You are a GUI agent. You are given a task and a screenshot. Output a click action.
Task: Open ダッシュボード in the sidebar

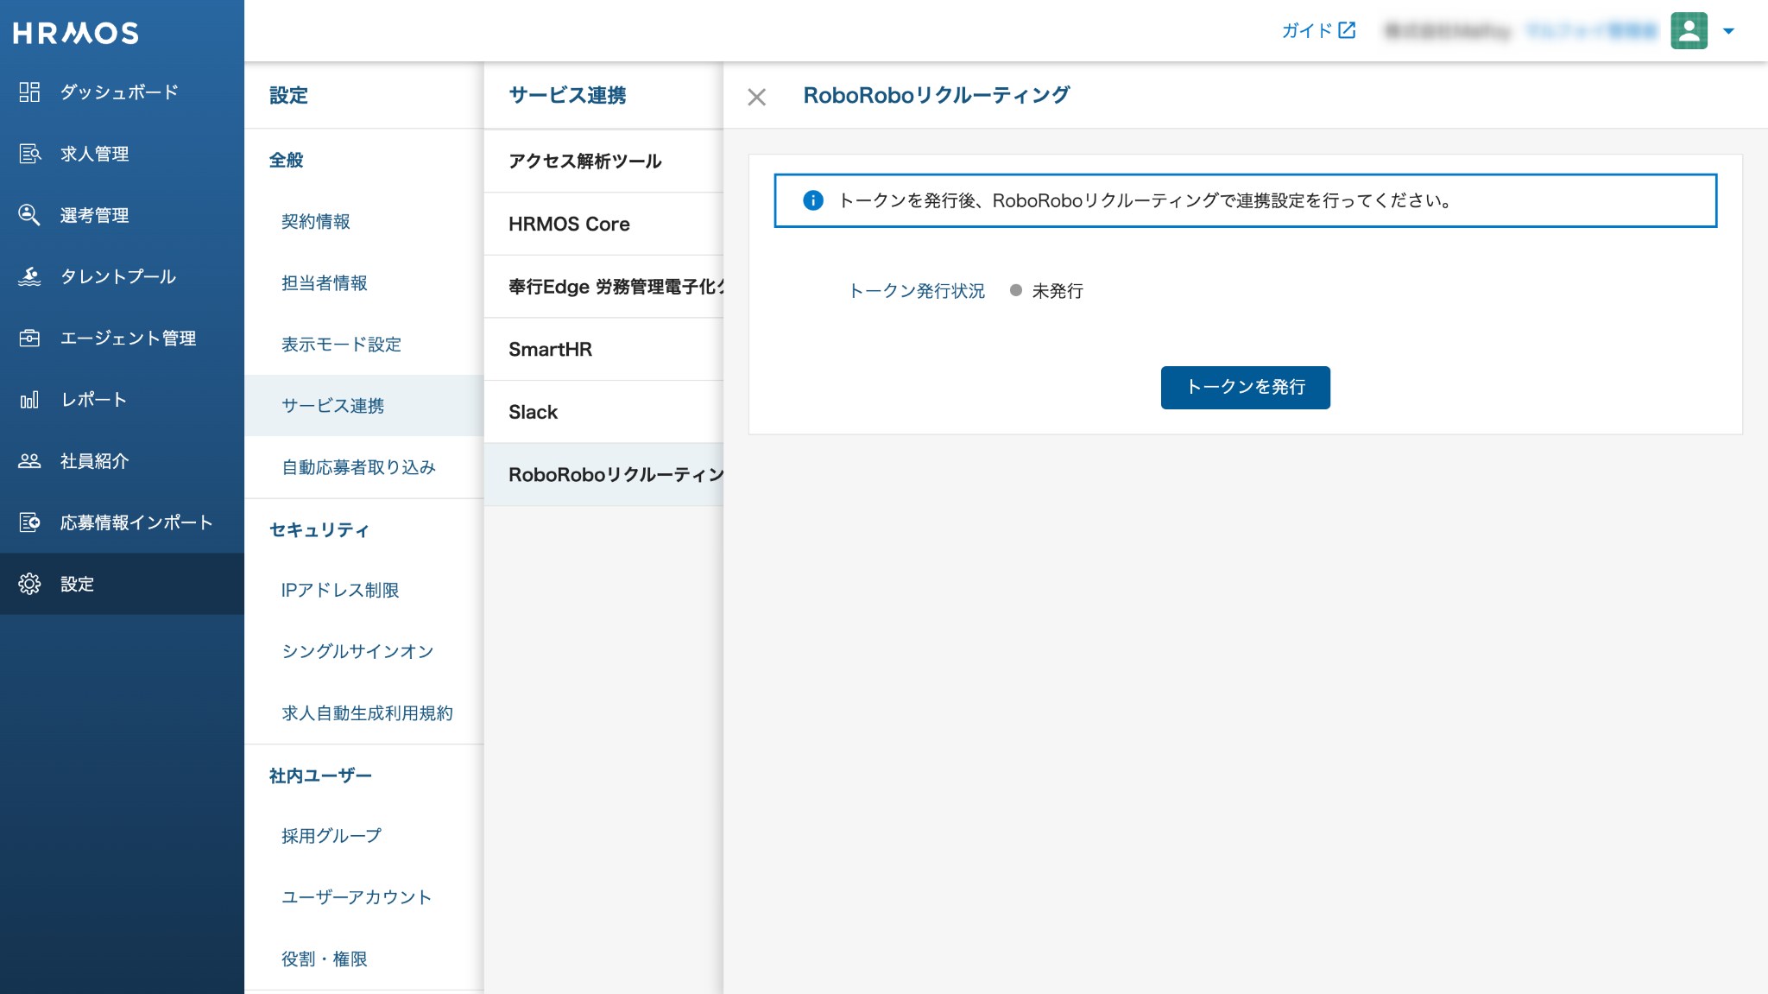[122, 92]
